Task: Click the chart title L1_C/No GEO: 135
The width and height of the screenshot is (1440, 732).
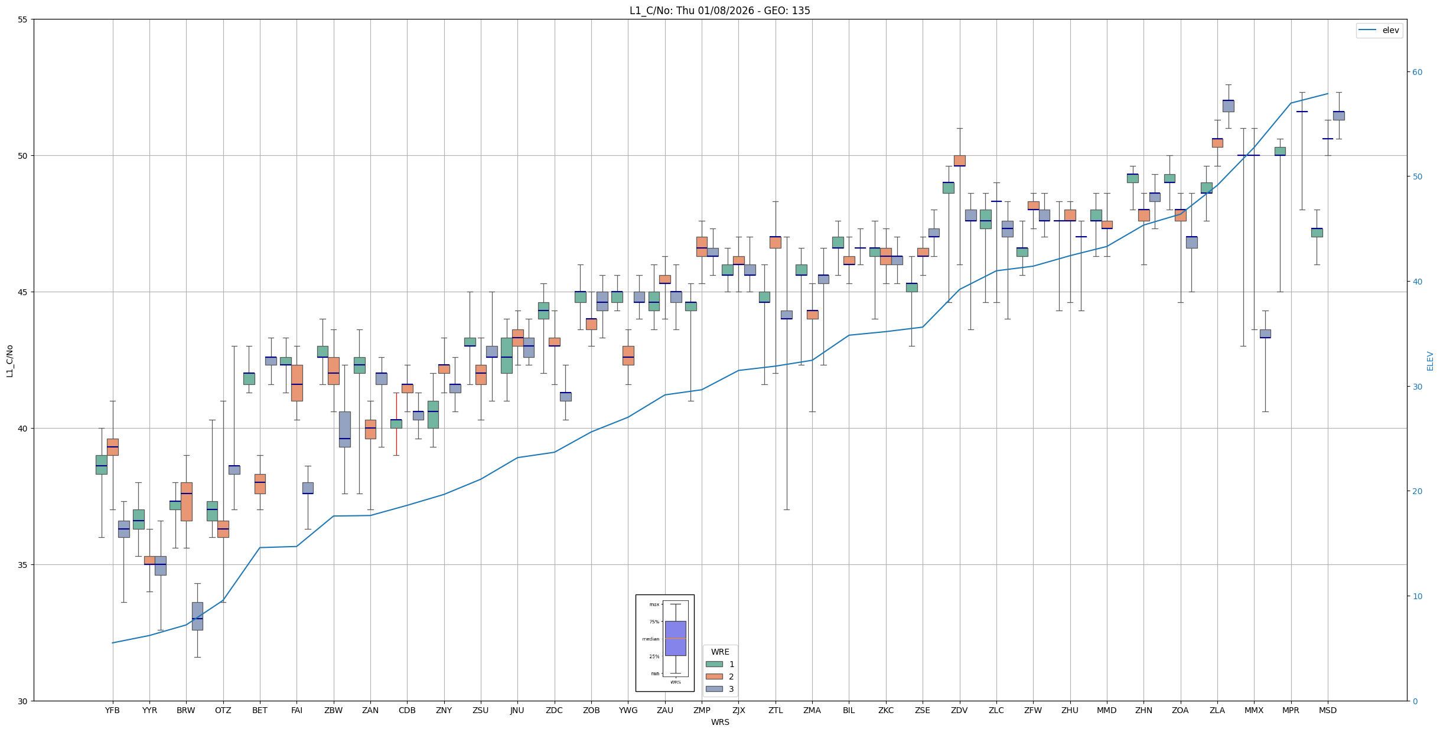Action: pos(719,11)
